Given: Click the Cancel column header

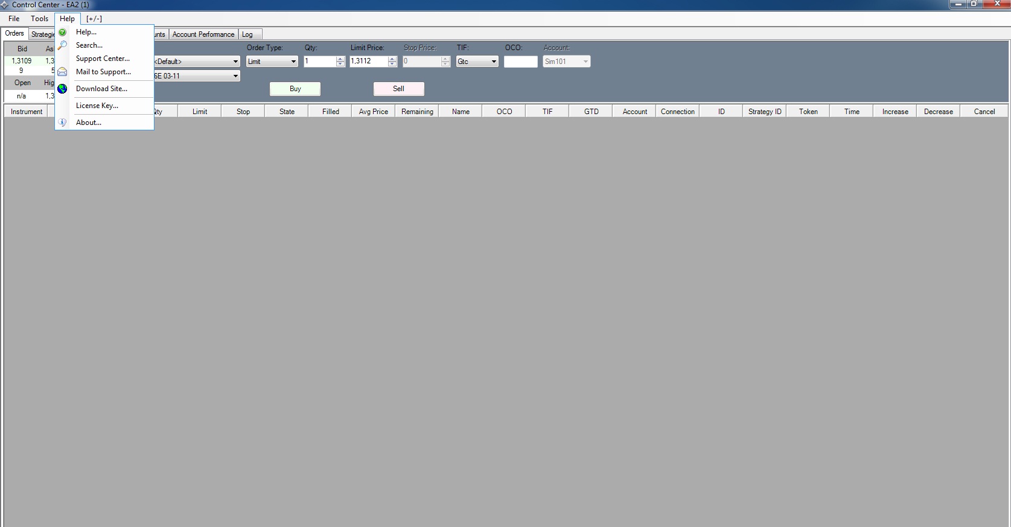Looking at the screenshot, I should [x=984, y=112].
